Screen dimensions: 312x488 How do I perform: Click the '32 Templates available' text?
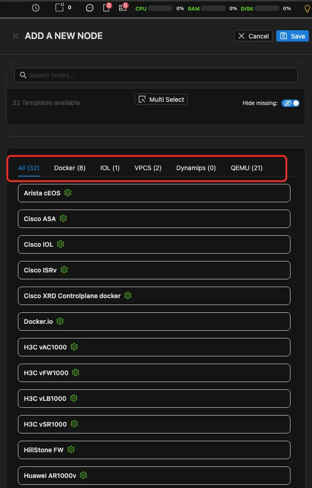[46, 103]
